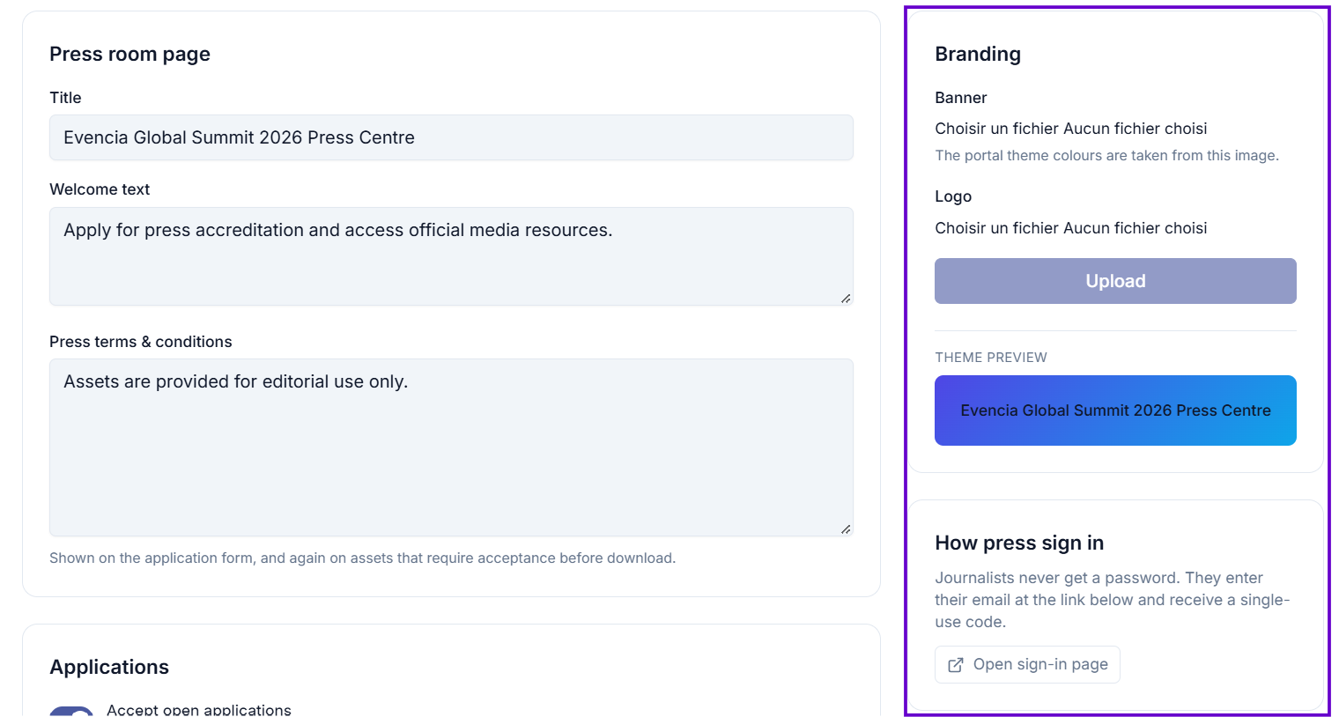Click the "Shown on the application form" helper text

click(x=362, y=558)
